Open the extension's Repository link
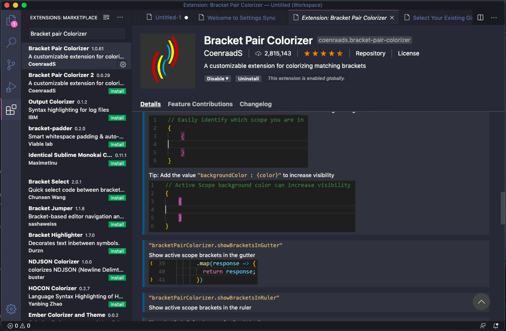This screenshot has width=506, height=331. 370,53
